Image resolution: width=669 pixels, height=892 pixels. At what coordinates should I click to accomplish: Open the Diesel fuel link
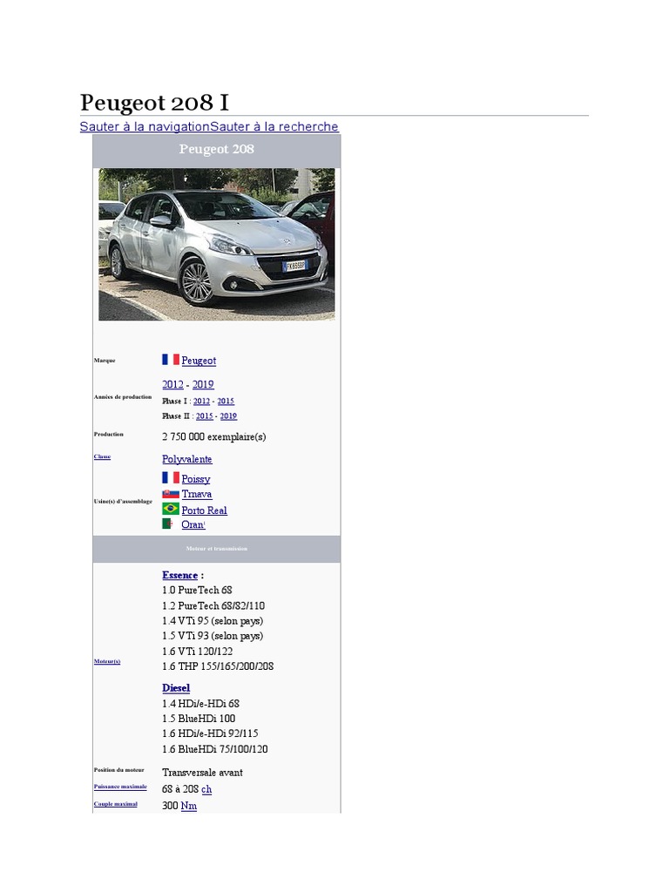[176, 688]
